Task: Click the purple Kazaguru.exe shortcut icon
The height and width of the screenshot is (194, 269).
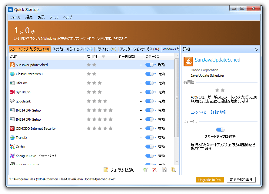Action: click(x=12, y=156)
